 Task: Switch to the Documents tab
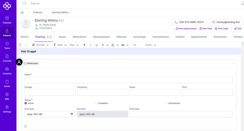220,37
